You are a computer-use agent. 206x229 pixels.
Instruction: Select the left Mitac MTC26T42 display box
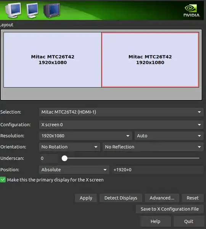(x=52, y=60)
